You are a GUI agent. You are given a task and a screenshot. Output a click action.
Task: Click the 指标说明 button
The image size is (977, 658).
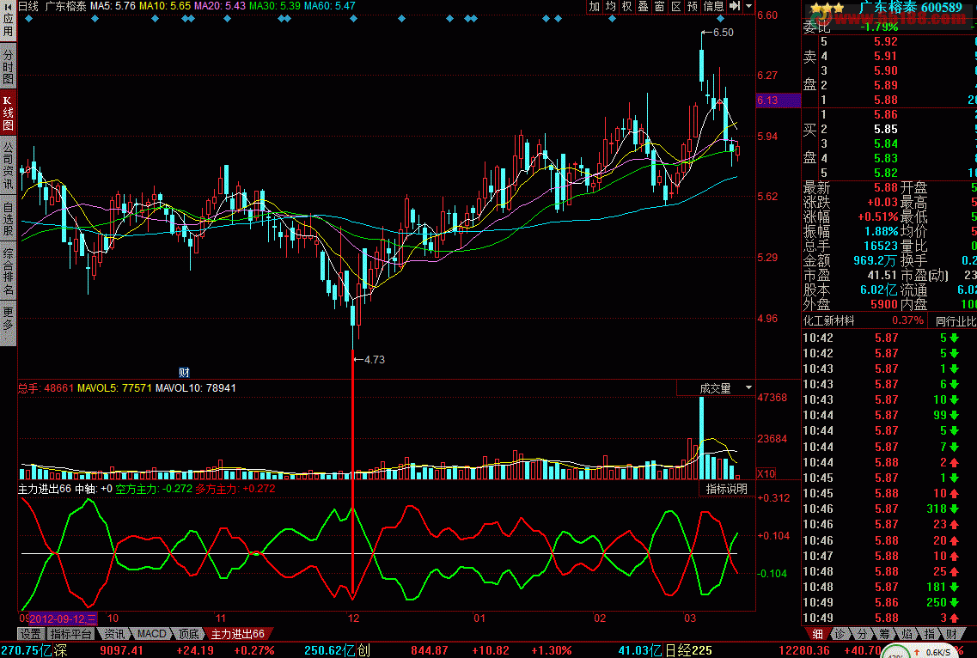(726, 489)
